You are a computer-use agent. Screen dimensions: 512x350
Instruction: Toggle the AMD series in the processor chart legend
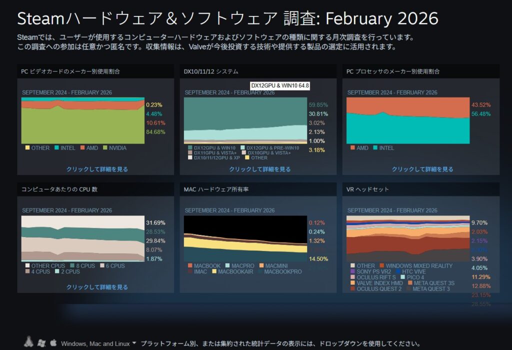click(358, 148)
